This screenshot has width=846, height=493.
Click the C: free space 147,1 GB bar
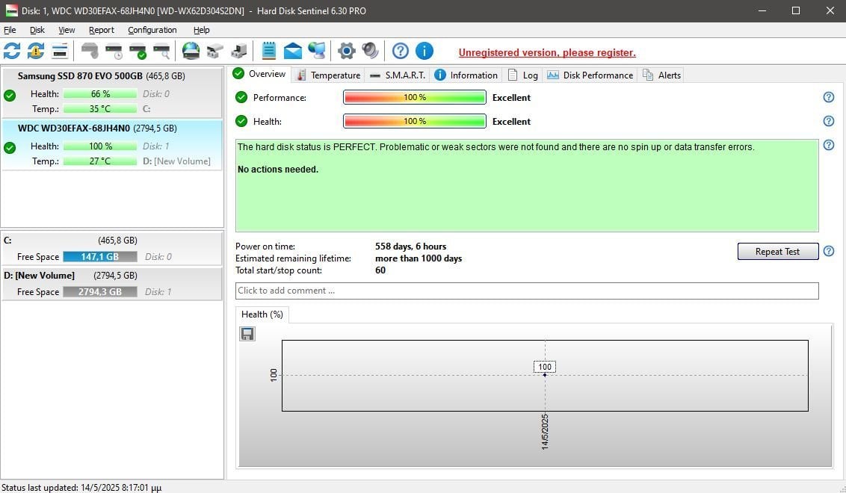pyautogui.click(x=100, y=257)
